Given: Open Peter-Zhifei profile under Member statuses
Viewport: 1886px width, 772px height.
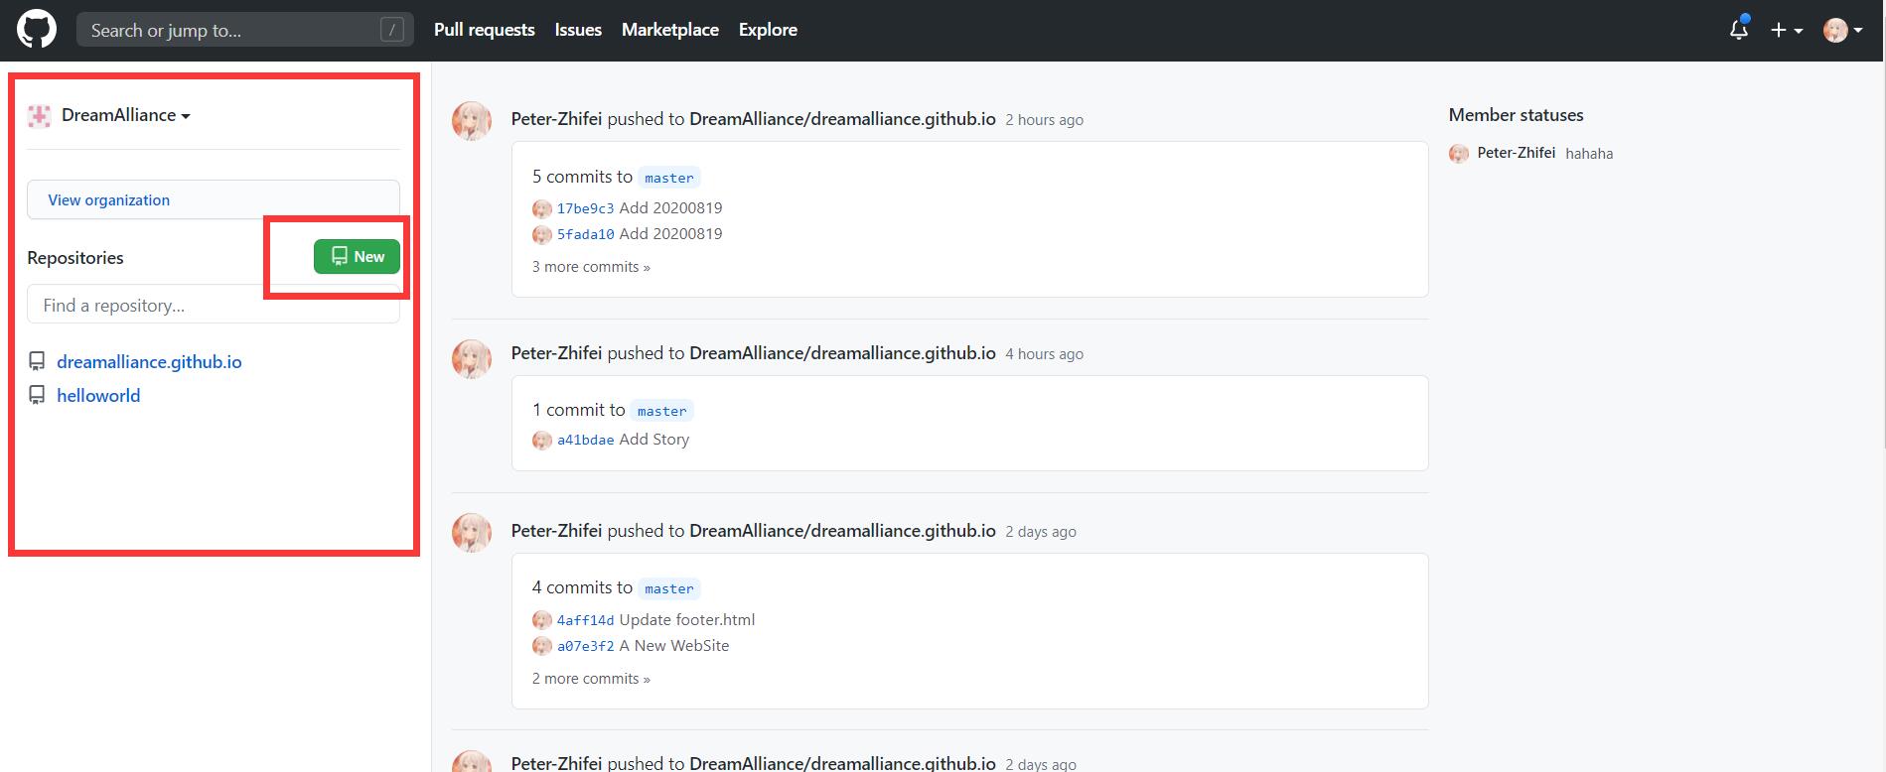Looking at the screenshot, I should 1516,153.
